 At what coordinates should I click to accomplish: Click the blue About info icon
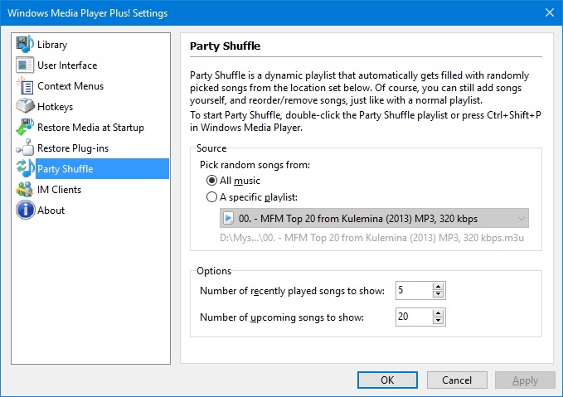pyautogui.click(x=25, y=210)
